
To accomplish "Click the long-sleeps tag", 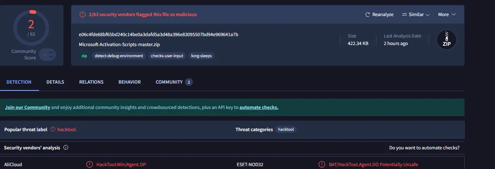I will pos(201,56).
